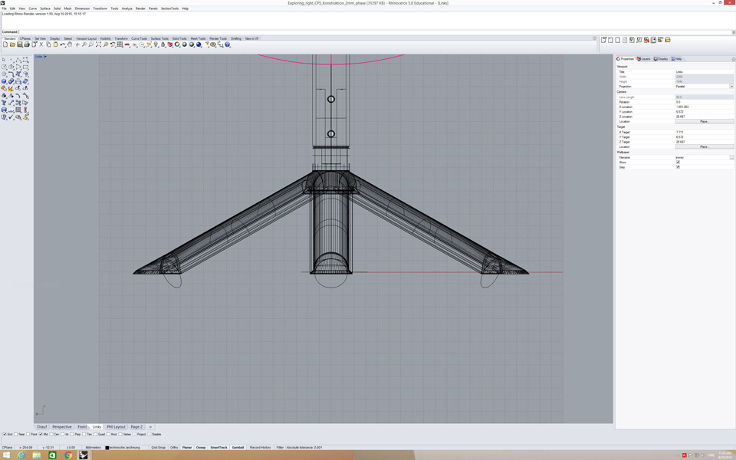Click the four-viewport grid layout icon
Viewport: 736px width, 460px height.
point(120,44)
